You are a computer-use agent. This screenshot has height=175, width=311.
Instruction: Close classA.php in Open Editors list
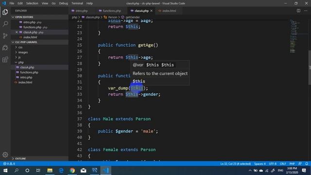point(17,32)
